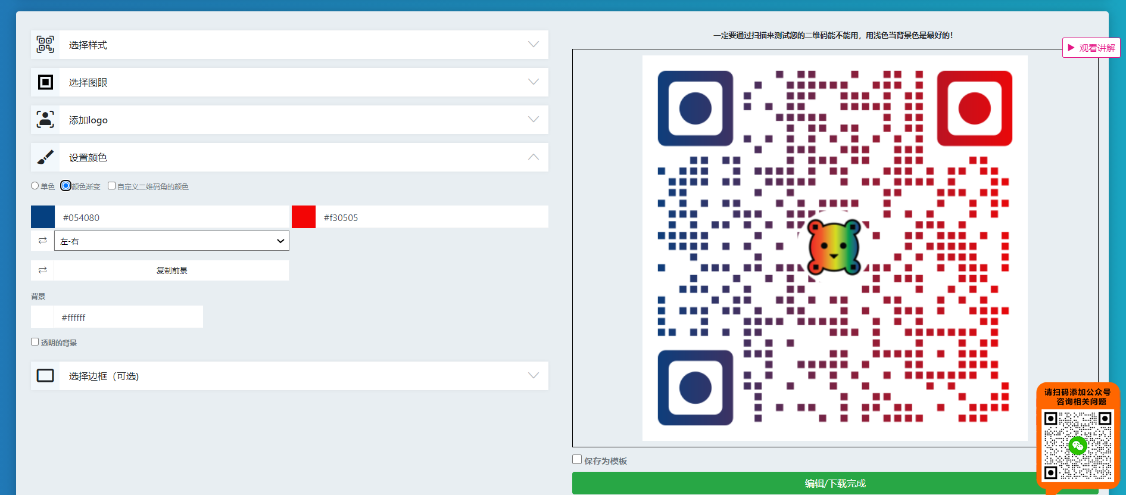Enable 自定义二维码角的颜色 checkbox
1126x495 pixels.
(x=111, y=186)
